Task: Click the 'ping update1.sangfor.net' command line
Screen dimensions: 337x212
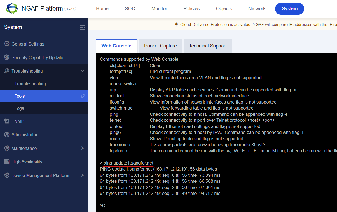Action: pos(128,163)
